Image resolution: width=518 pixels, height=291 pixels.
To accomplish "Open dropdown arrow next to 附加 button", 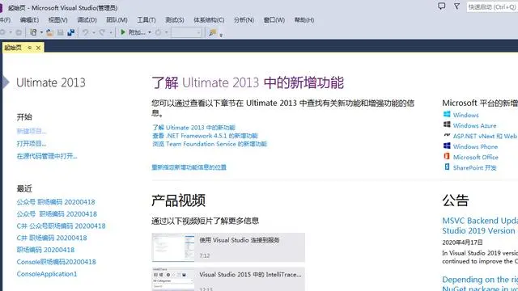I will point(150,32).
